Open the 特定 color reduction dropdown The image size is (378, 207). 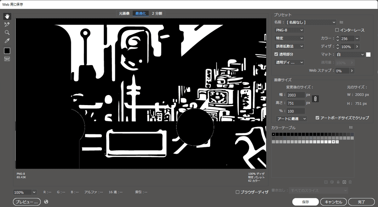289,38
